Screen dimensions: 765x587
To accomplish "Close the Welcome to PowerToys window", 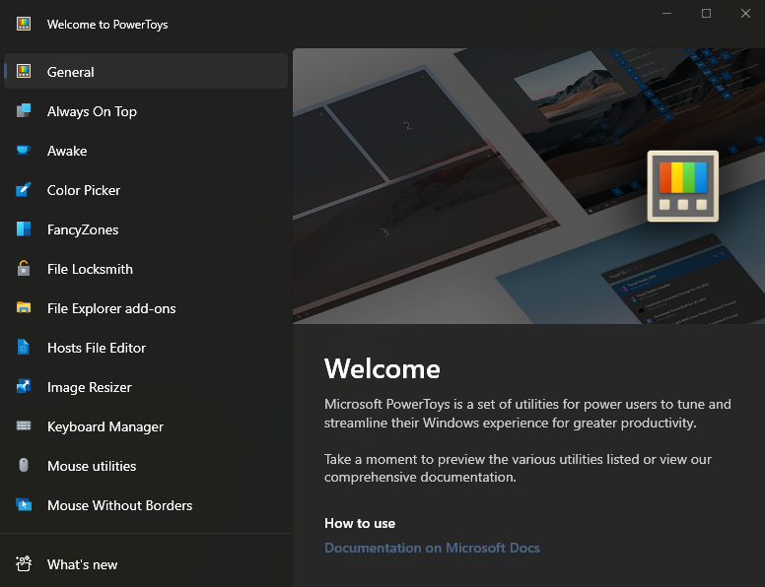I will pos(745,14).
